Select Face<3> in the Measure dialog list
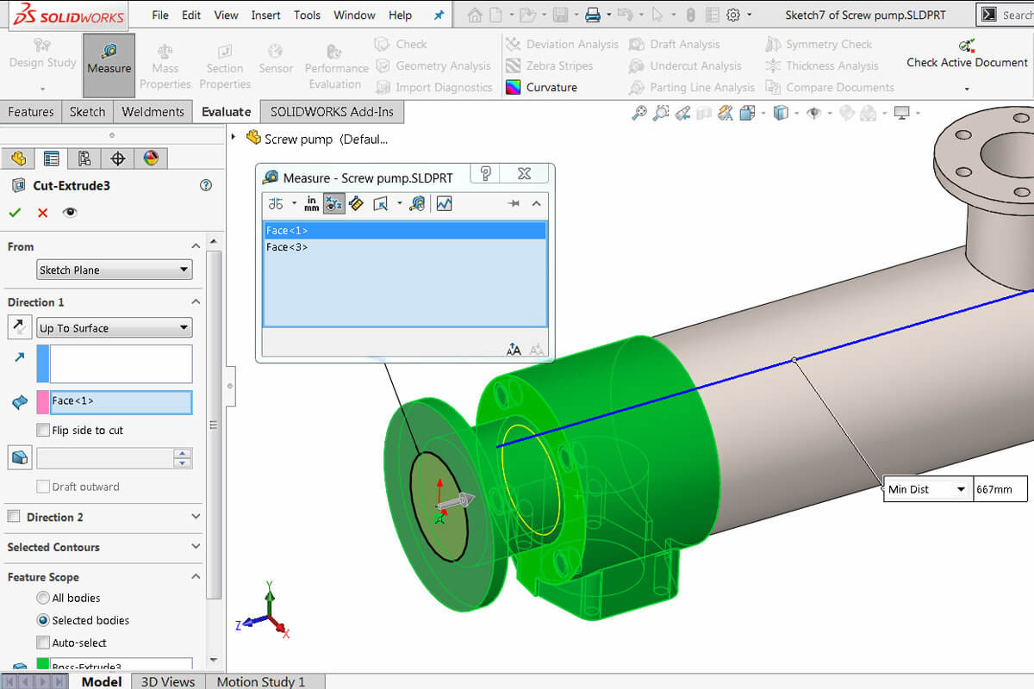 point(404,247)
